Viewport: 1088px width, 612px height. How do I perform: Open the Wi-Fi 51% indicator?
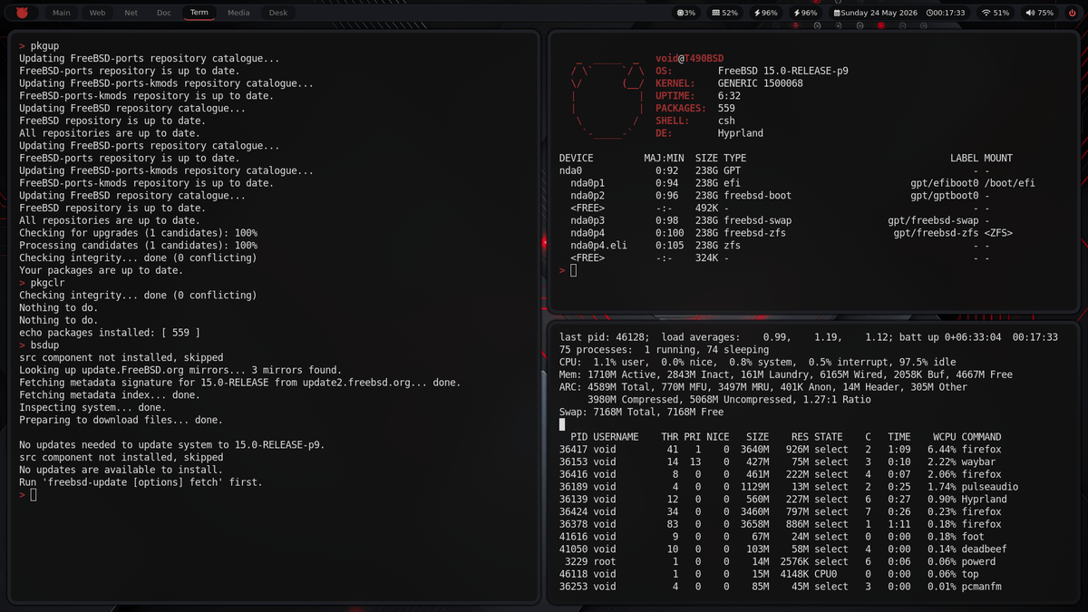tap(996, 13)
